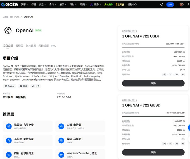Switch to the 管理层 tab
Screen dimensions: 190x159
click(x=19, y=46)
